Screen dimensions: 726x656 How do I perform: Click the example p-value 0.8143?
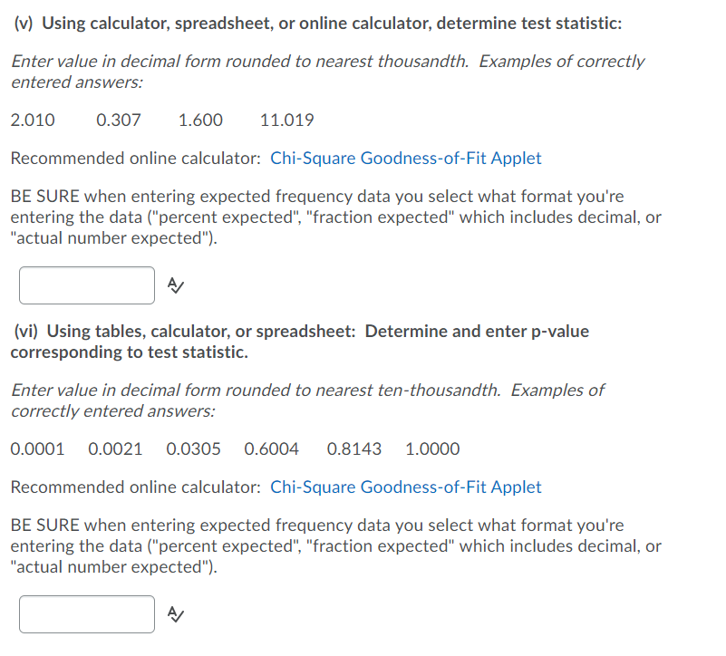coord(353,449)
